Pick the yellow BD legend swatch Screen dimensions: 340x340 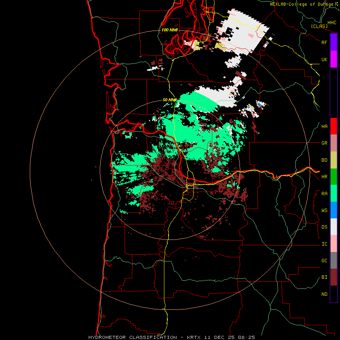[x=334, y=160]
